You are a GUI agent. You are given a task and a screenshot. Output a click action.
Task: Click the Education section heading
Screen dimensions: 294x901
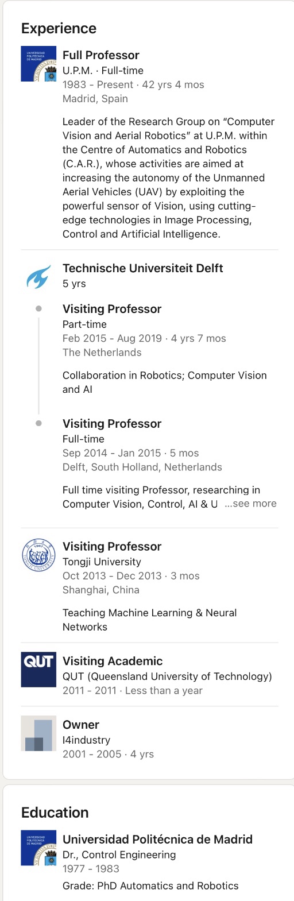pyautogui.click(x=55, y=813)
